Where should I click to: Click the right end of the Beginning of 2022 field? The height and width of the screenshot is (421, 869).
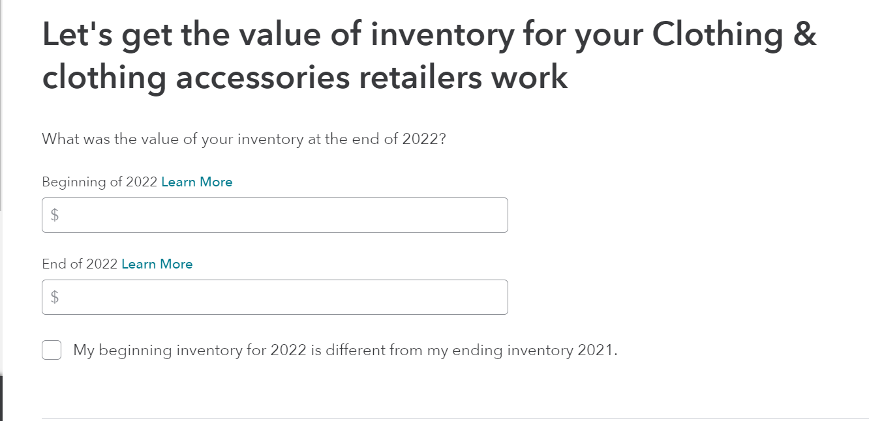(496, 215)
